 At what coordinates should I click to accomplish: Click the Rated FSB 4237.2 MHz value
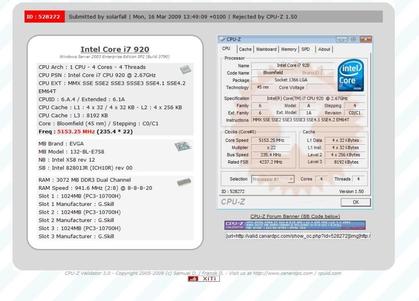click(x=271, y=162)
